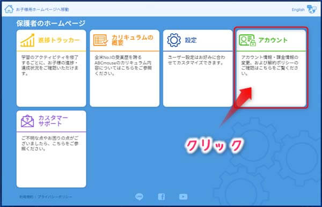The image size is (322, 207).
Task: Click the mouse mascot icon at top right
Action: [x=312, y=9]
